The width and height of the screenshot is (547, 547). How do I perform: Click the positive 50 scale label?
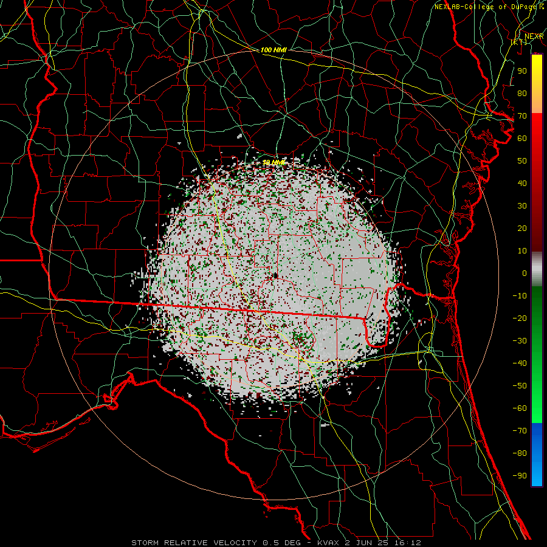click(522, 161)
